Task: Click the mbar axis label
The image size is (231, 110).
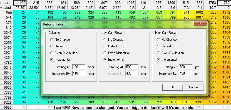Action: pos(6,2)
